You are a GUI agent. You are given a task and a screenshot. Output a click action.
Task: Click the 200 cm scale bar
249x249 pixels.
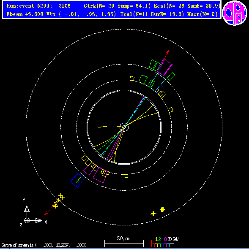[124, 244]
